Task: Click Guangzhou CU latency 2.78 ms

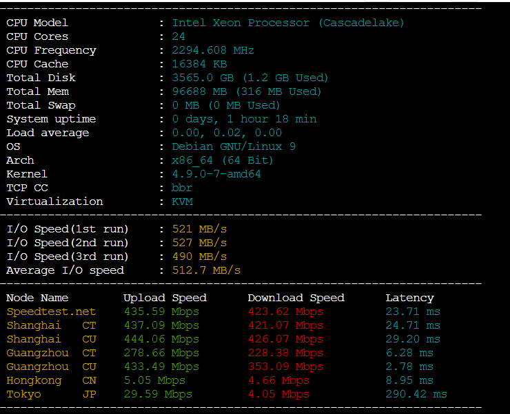Action: pos(410,367)
